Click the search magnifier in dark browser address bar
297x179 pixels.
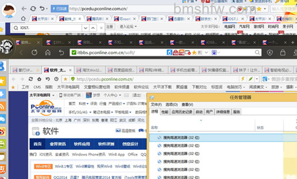point(257,53)
